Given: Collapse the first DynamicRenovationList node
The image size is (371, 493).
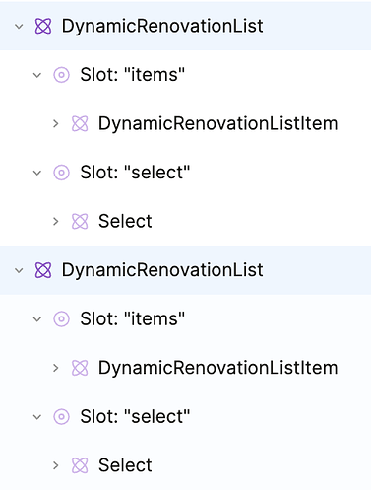Looking at the screenshot, I should click(19, 27).
